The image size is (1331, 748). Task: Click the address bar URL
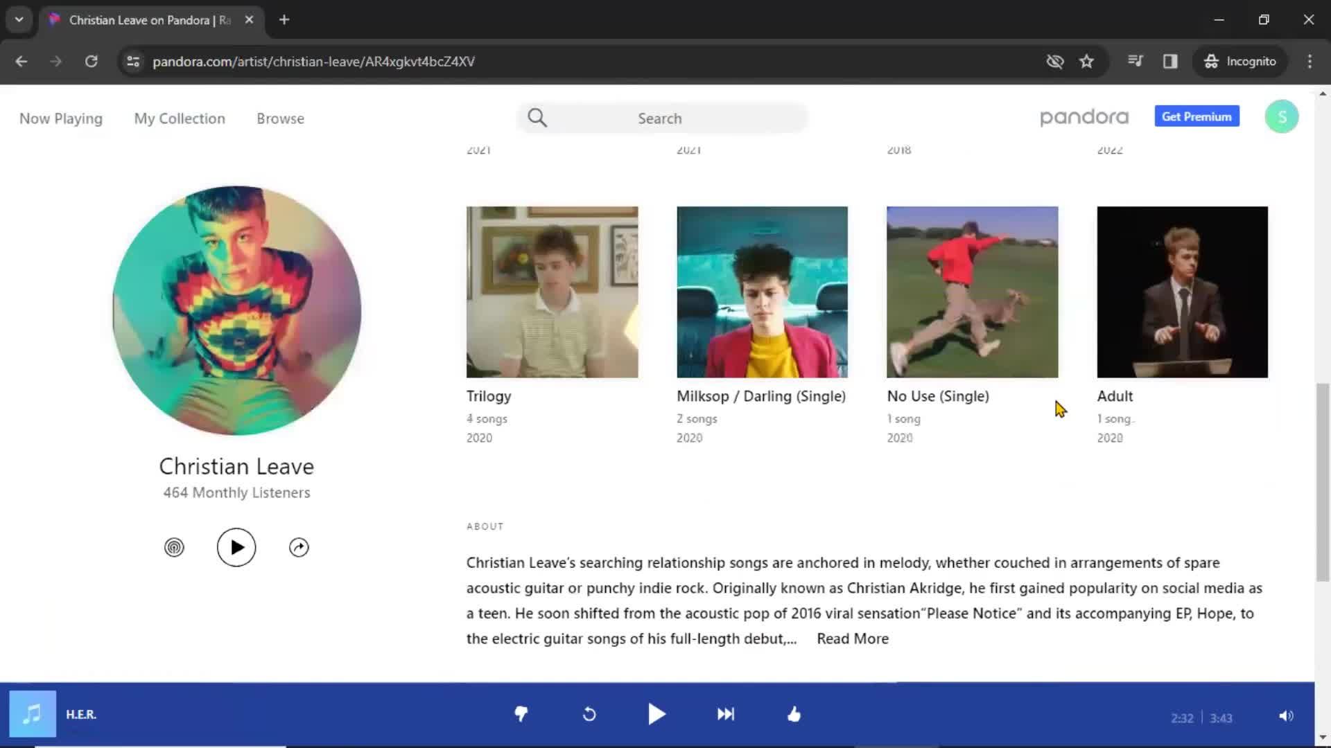point(313,62)
